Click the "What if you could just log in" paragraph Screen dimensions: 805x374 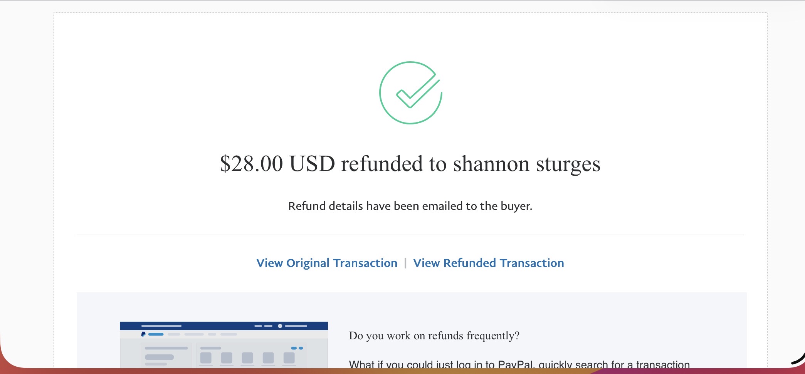click(x=519, y=364)
